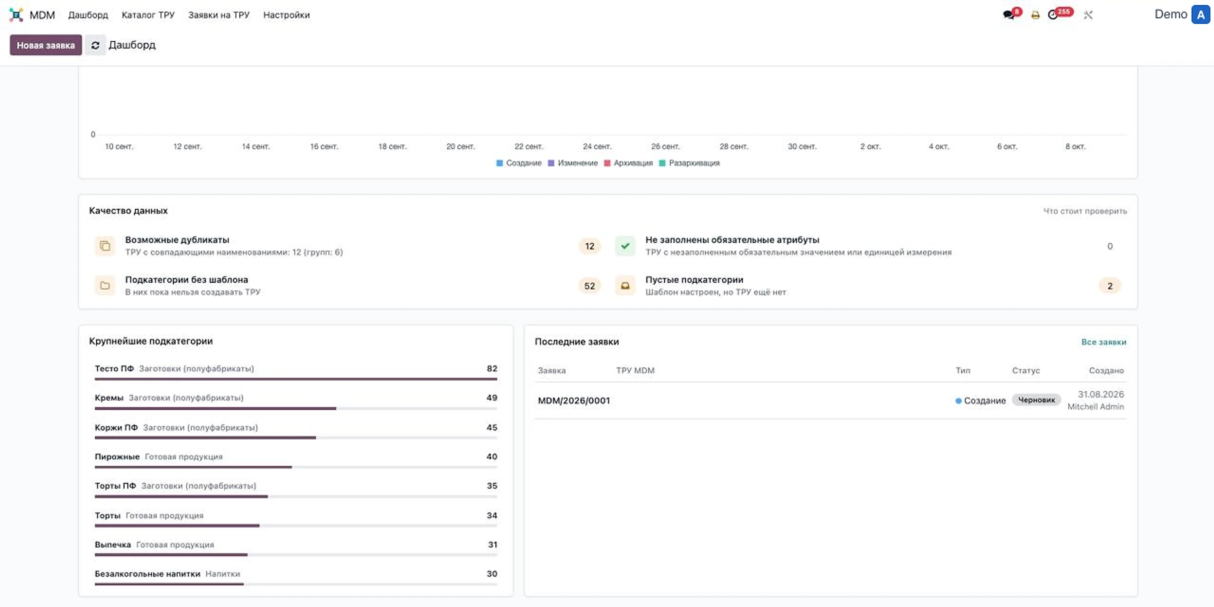Click the Черновик status badge
This screenshot has height=607, width=1214.
(x=1036, y=400)
